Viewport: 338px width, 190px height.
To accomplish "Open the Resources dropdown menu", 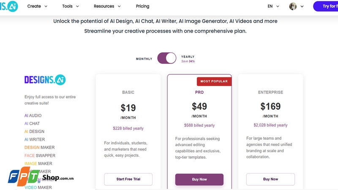I will [107, 6].
